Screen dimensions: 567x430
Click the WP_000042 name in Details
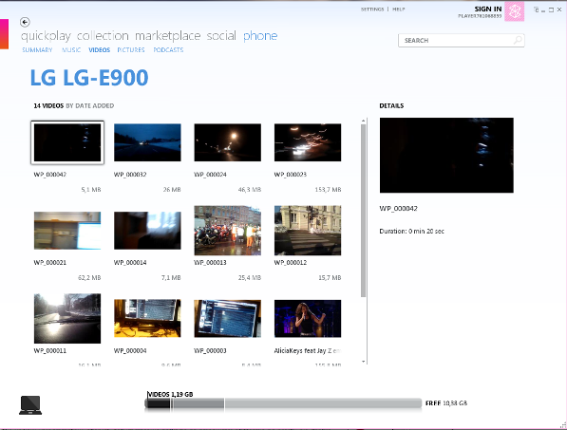tap(399, 209)
